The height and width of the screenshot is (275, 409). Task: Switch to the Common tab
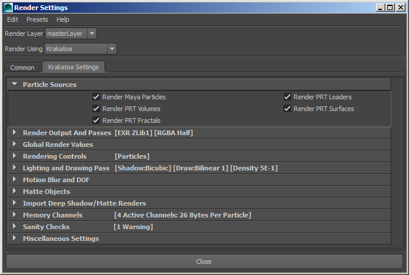(22, 68)
